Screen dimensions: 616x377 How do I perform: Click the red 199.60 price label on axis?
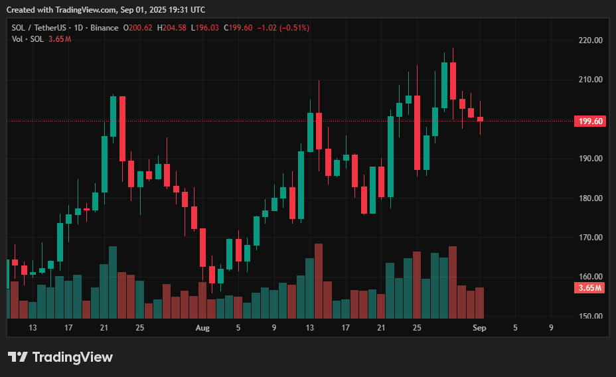[x=590, y=121]
